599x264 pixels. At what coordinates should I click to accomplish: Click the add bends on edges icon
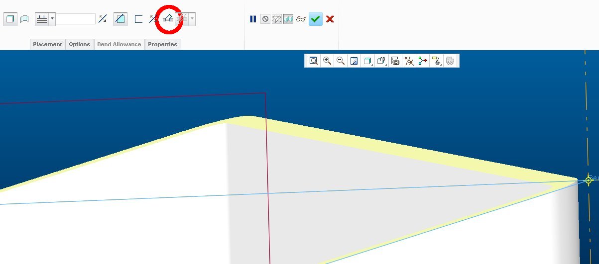point(168,19)
